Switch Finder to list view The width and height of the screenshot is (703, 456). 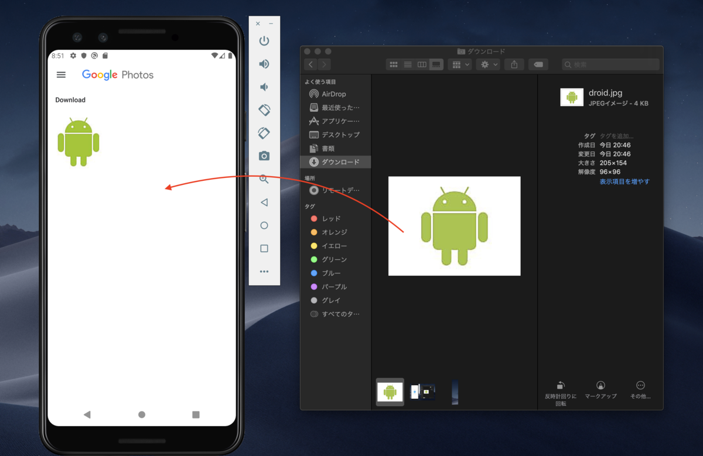(x=408, y=64)
